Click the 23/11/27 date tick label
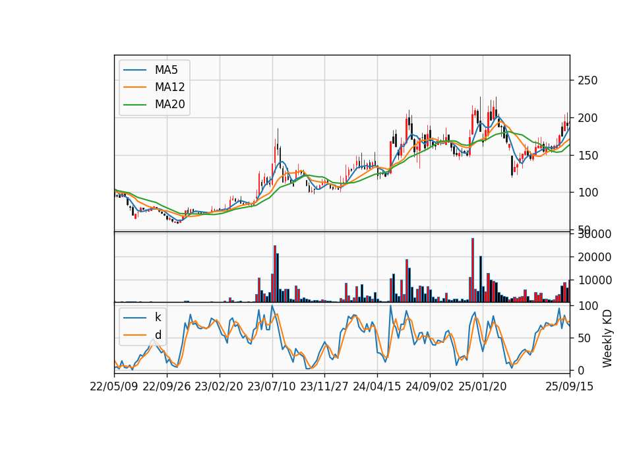The width and height of the screenshot is (633, 455). click(324, 386)
